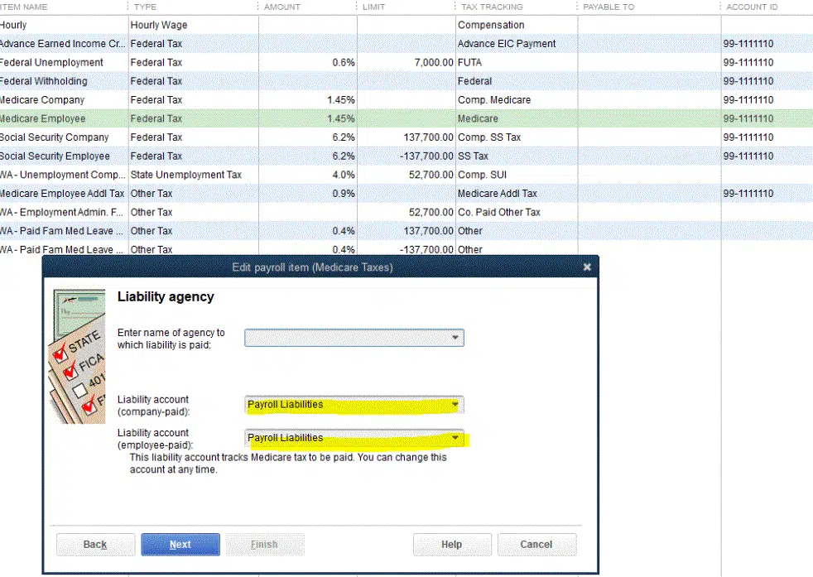Close the Edit payroll item window
This screenshot has width=813, height=577.
click(x=587, y=267)
